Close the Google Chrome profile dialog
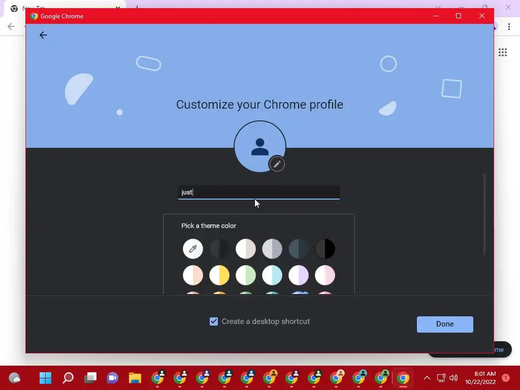This screenshot has width=520, height=390. pos(482,16)
